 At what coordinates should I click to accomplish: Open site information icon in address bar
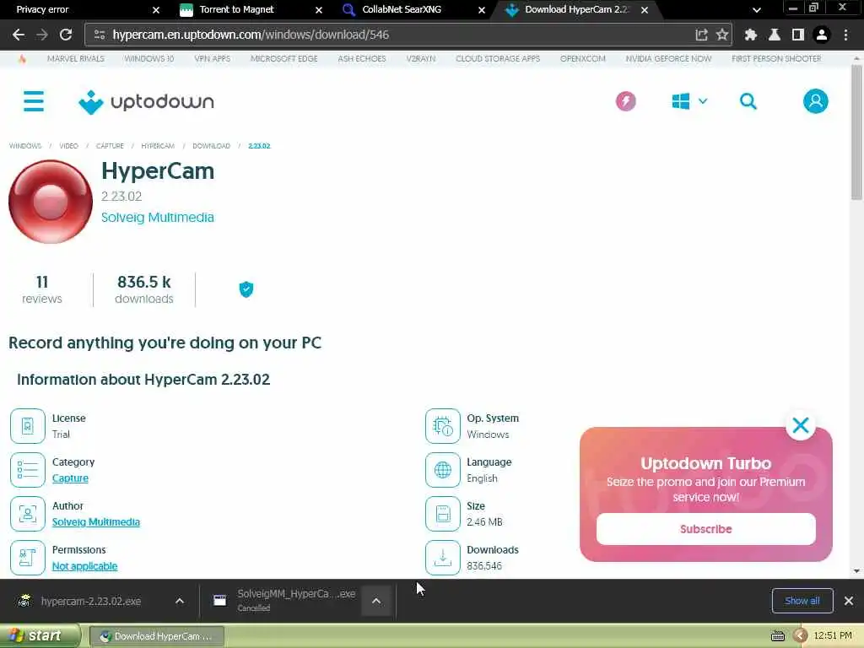tap(100, 35)
